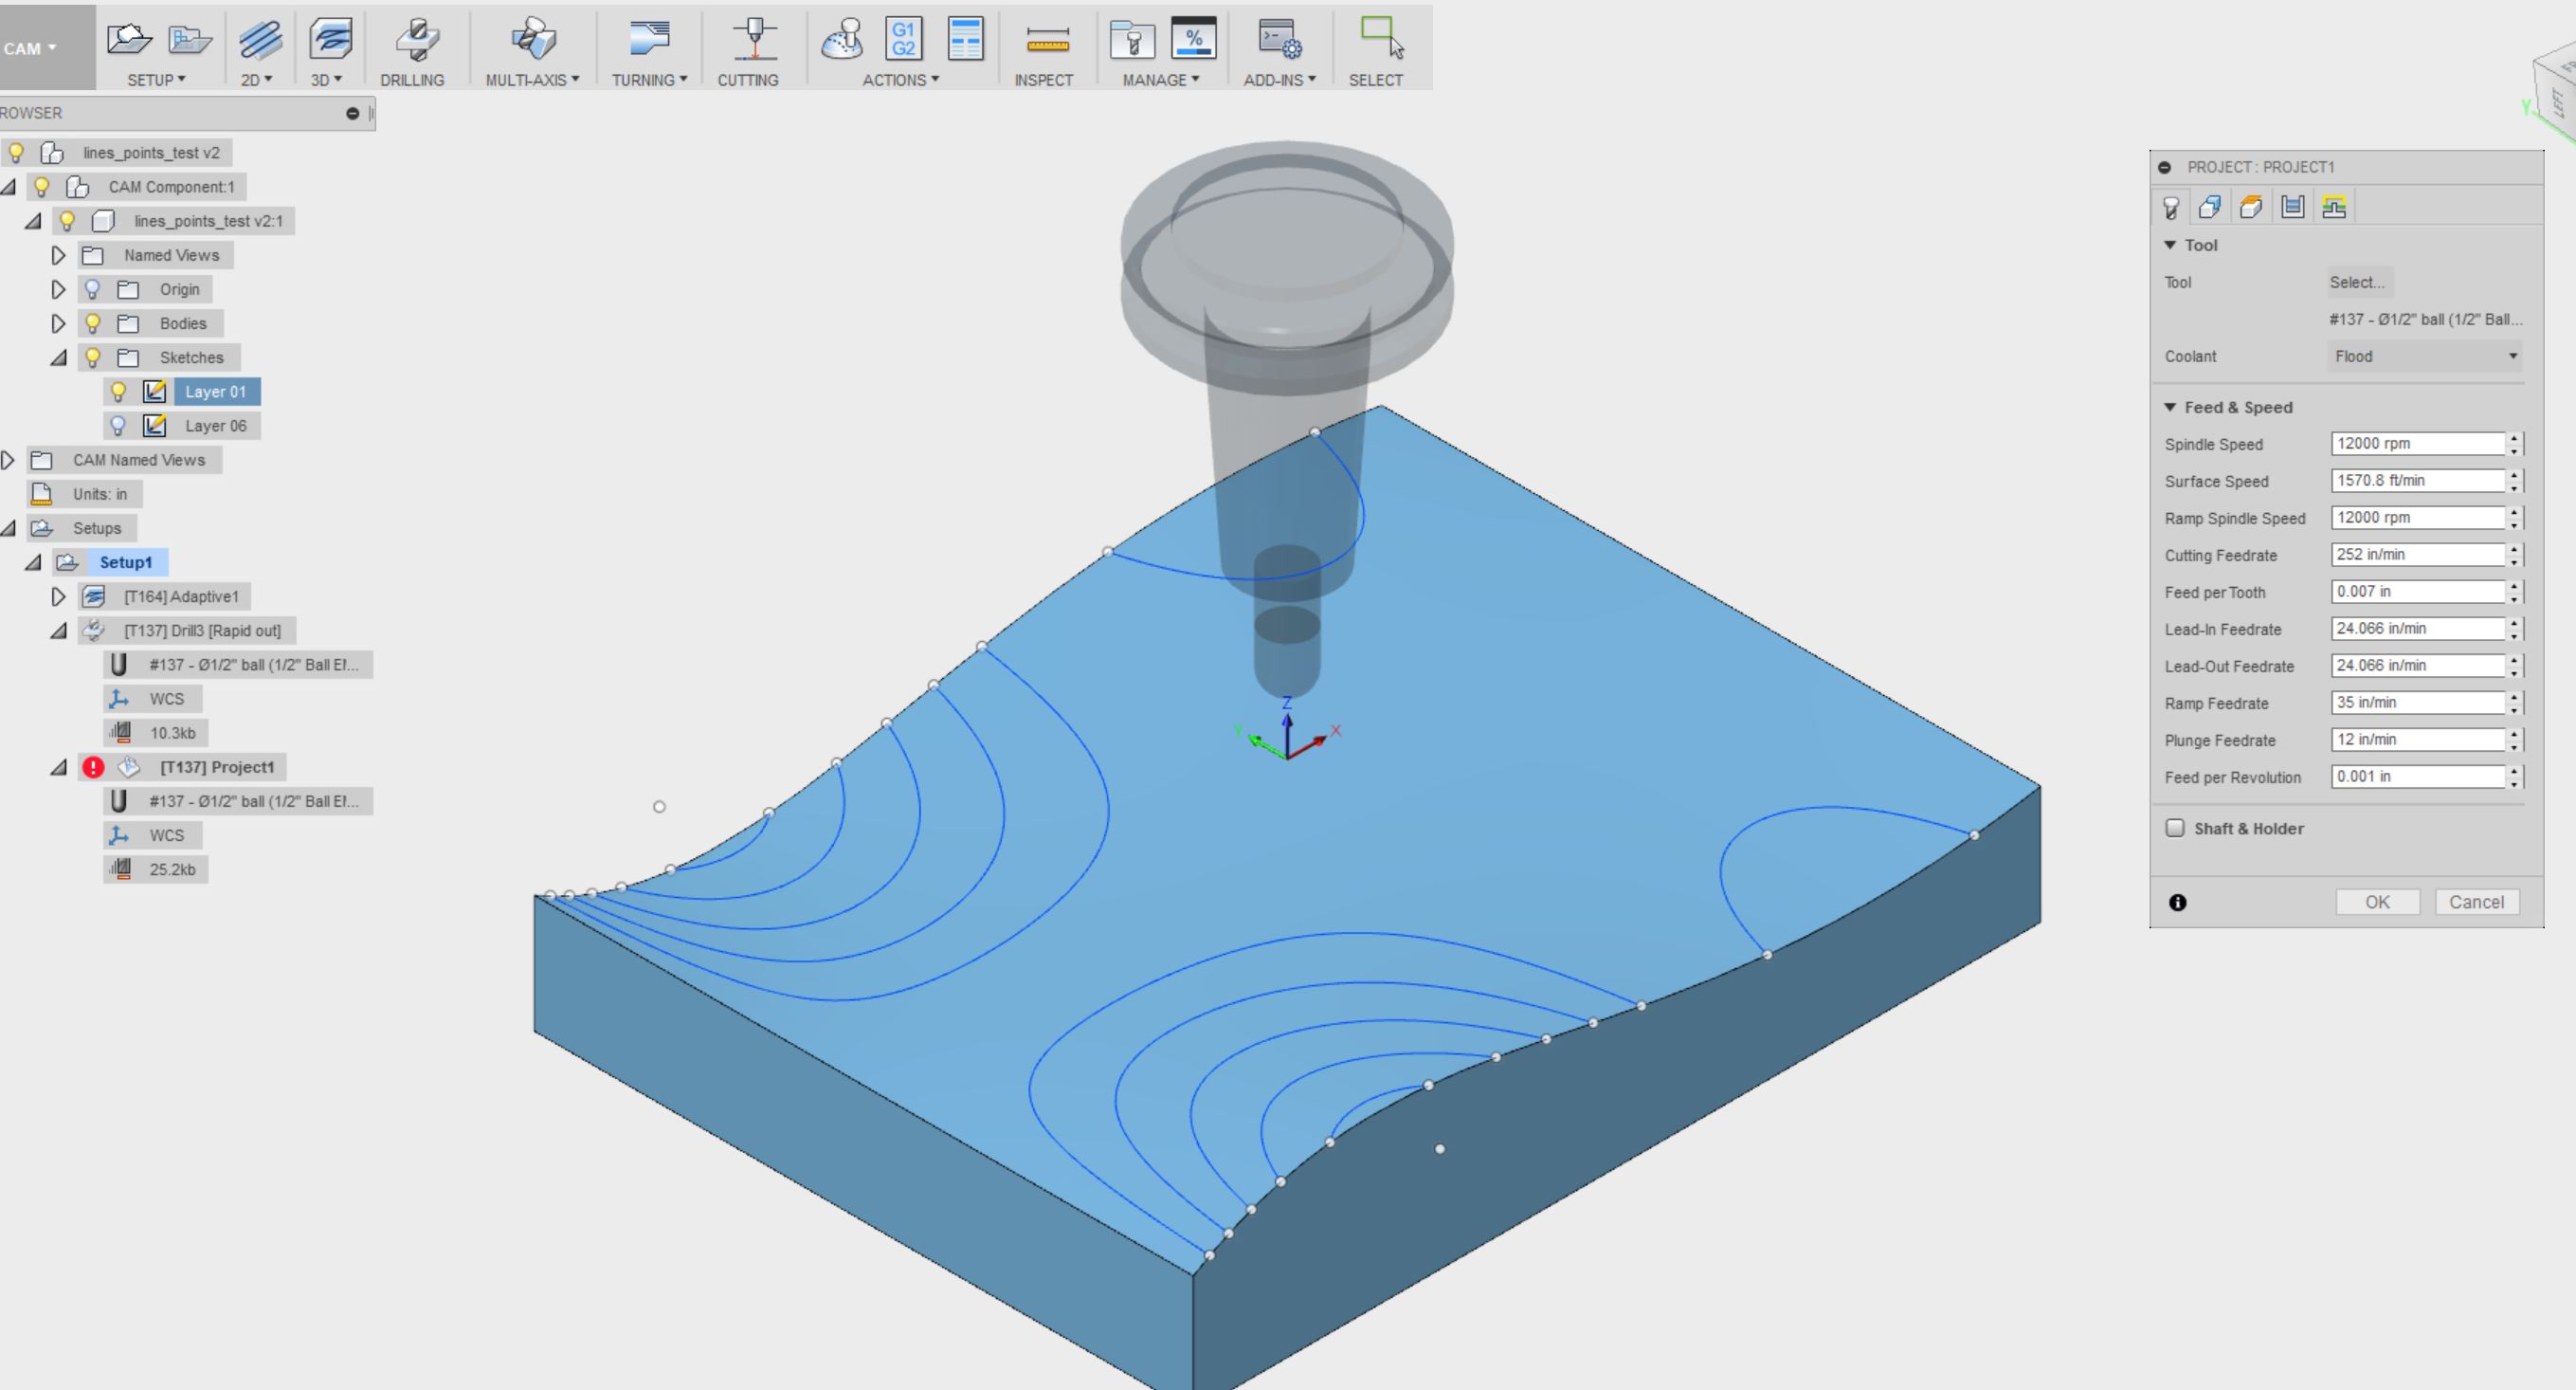Open the Coolant Flood dropdown

(x=2424, y=357)
